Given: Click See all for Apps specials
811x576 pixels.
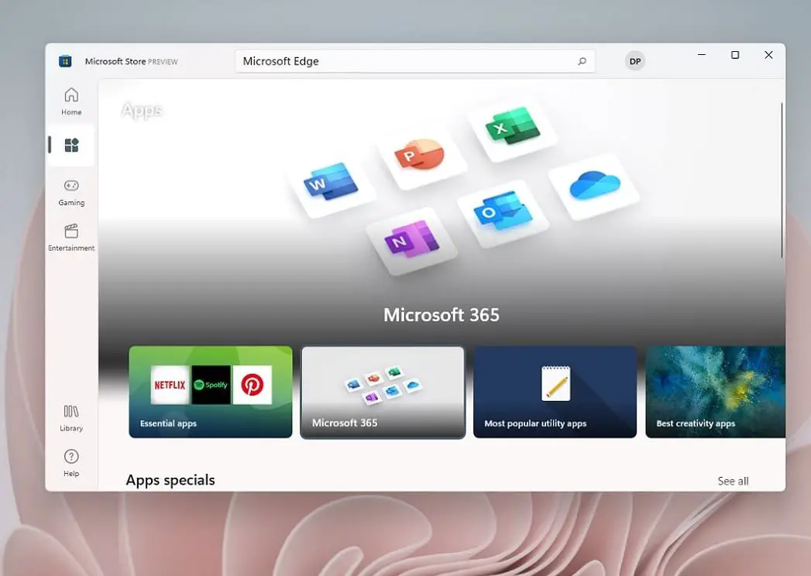Looking at the screenshot, I should [733, 481].
